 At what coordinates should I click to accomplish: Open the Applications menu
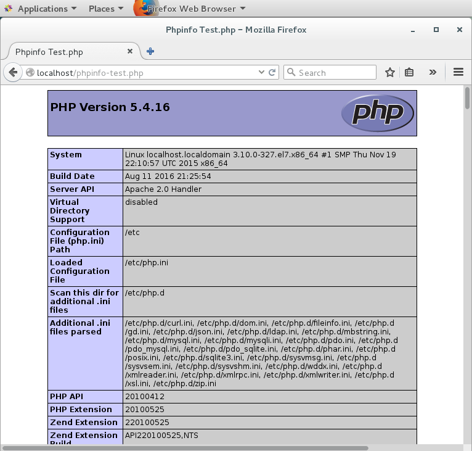coord(42,9)
